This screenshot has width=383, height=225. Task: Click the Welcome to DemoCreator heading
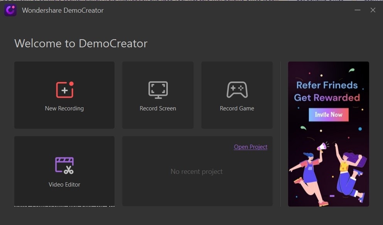point(81,43)
